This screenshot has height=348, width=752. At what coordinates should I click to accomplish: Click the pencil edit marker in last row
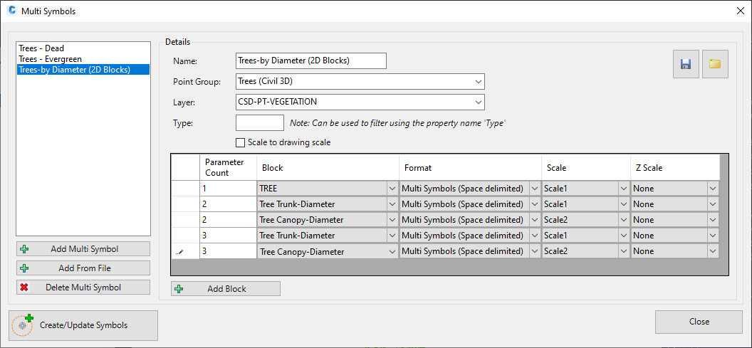(181, 251)
